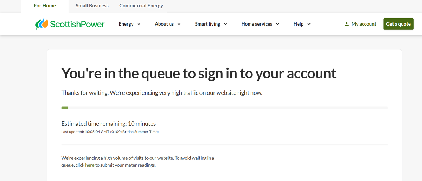422x181 pixels.
Task: Click the Get a quote button
Action: tap(398, 24)
